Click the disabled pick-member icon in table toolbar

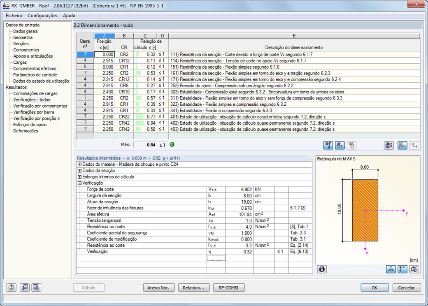coord(351,145)
